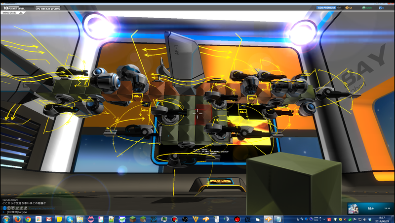Open Firefox from the taskbar

[x=17, y=219]
